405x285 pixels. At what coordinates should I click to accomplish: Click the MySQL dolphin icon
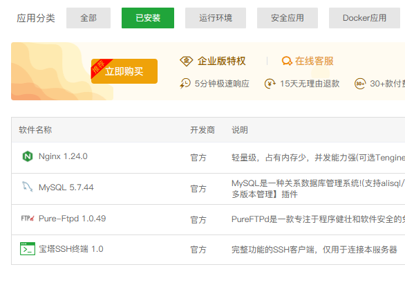coord(28,187)
